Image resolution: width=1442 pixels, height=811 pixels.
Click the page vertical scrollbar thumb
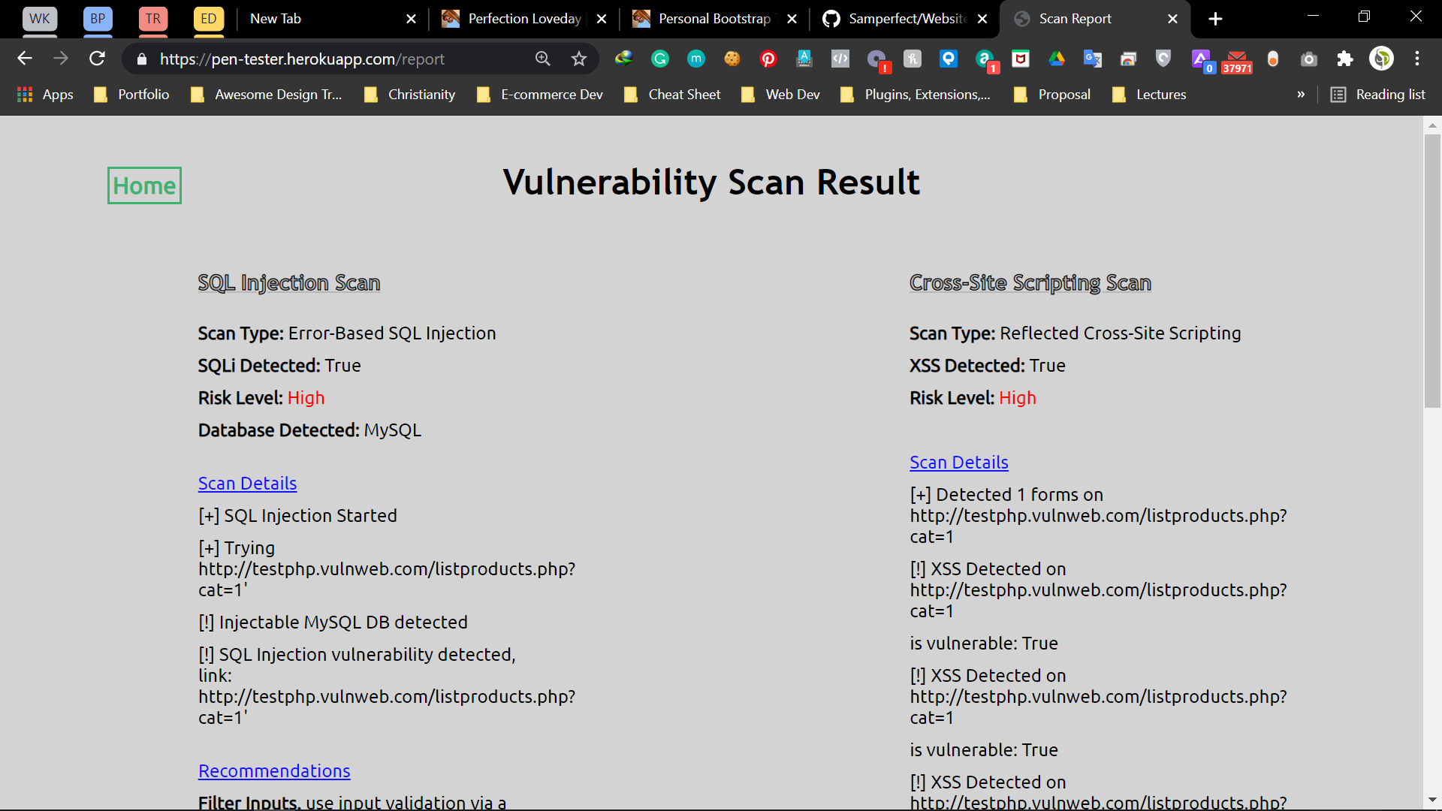1432,270
